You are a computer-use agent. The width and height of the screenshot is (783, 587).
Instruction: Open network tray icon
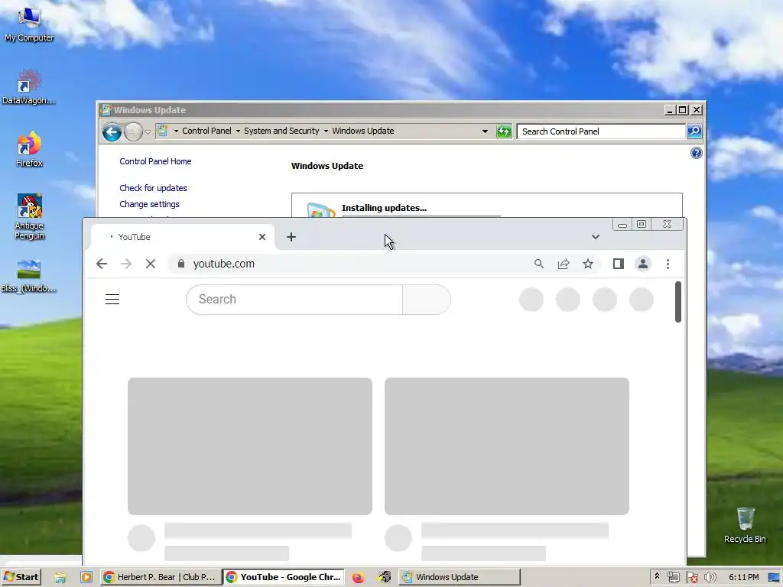(x=673, y=578)
